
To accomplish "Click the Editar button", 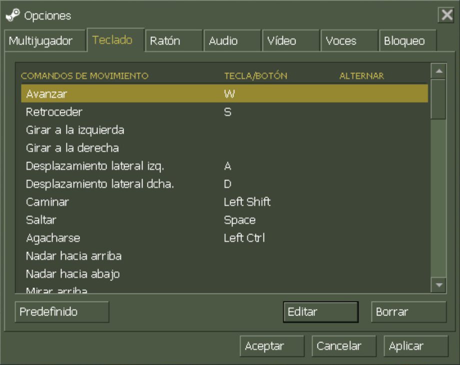I will (x=320, y=312).
